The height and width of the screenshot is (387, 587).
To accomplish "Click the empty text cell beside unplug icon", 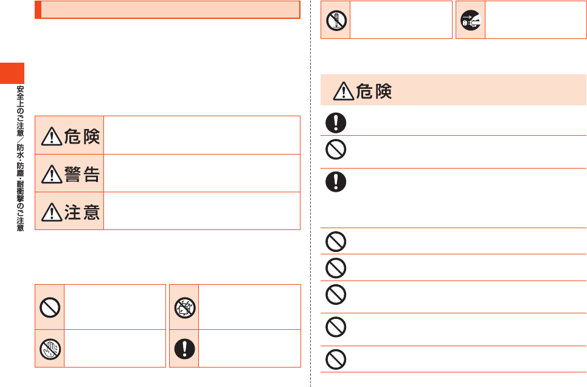I will 536,20.
